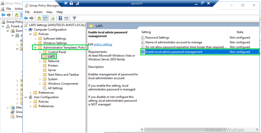Expand the Software Settings node
Image resolution: width=261 pixels, height=133 pixels.
[36, 39]
